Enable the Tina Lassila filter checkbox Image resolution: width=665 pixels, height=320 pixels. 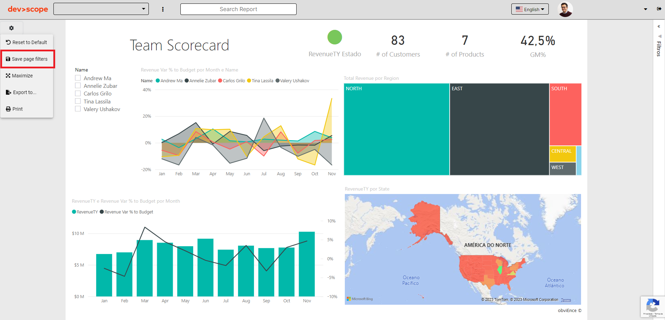78,101
